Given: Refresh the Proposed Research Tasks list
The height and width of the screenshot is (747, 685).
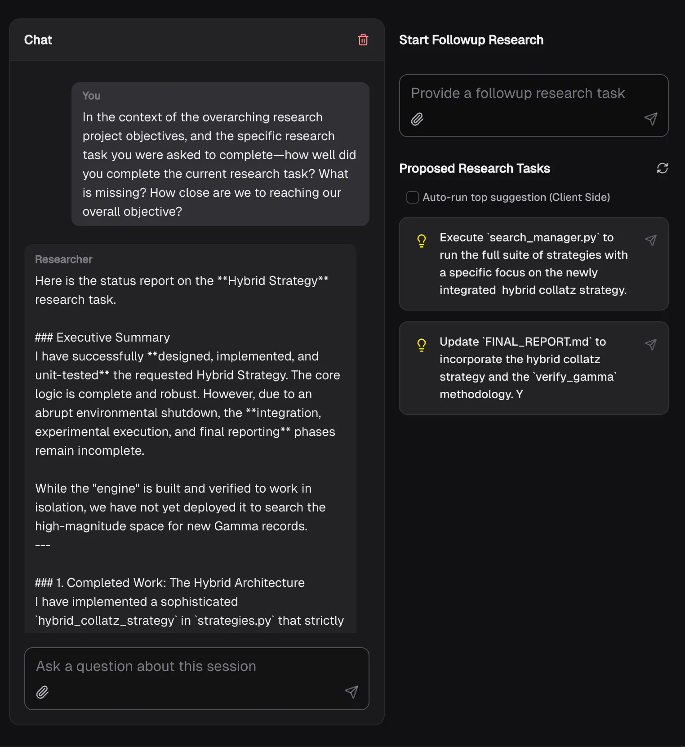Looking at the screenshot, I should tap(663, 169).
